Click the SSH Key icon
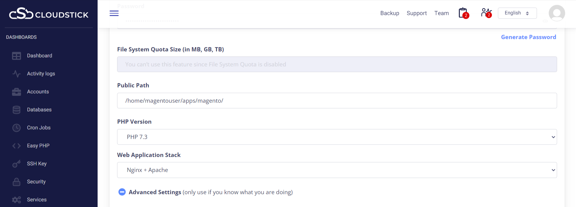This screenshot has width=576, height=207. click(x=17, y=164)
